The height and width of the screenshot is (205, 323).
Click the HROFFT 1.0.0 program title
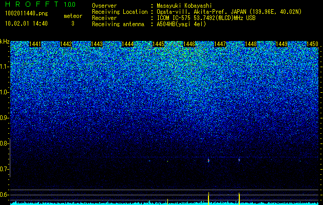tap(41, 4)
